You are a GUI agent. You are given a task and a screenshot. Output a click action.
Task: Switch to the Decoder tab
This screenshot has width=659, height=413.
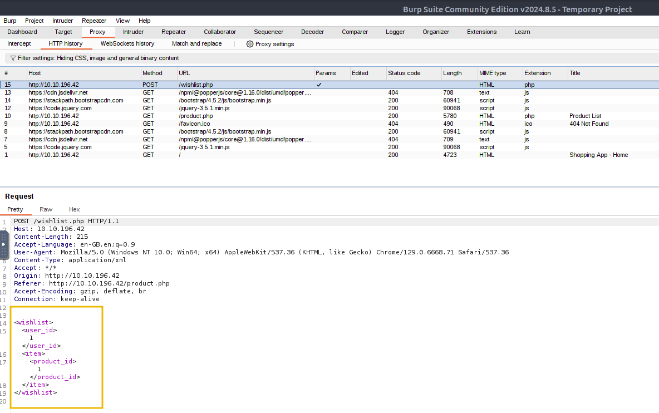tap(313, 32)
